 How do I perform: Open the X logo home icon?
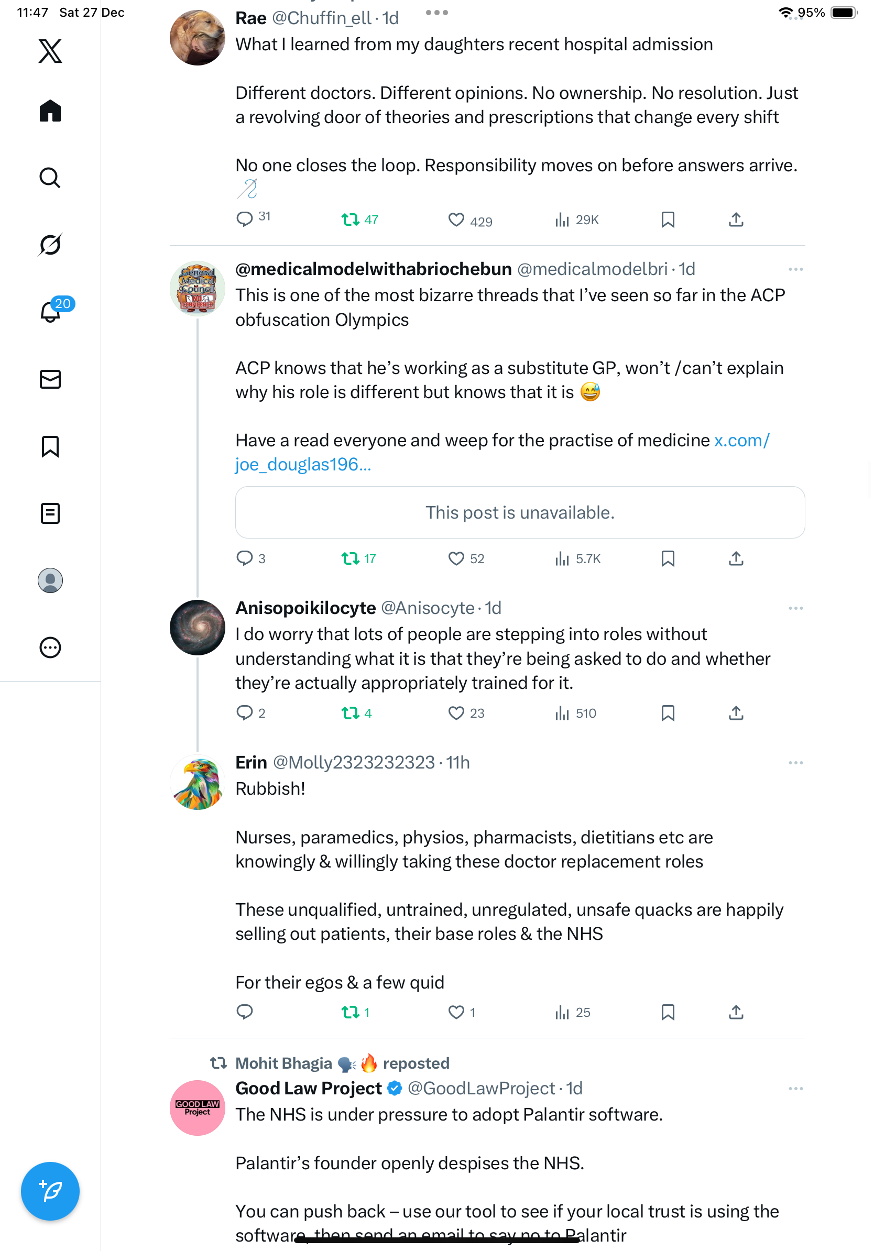[x=50, y=51]
